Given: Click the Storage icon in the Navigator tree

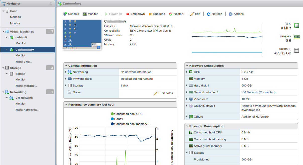Looking at the screenshot, I should point(7,68).
